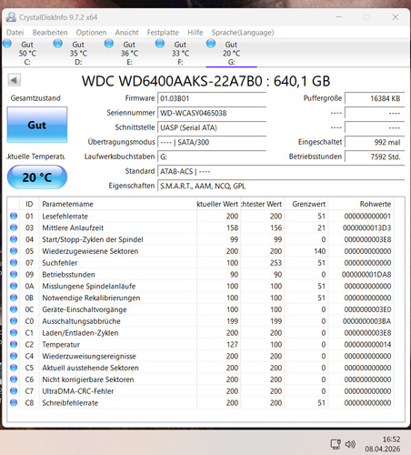Click the Firmware field 01.03B01

(x=212, y=98)
